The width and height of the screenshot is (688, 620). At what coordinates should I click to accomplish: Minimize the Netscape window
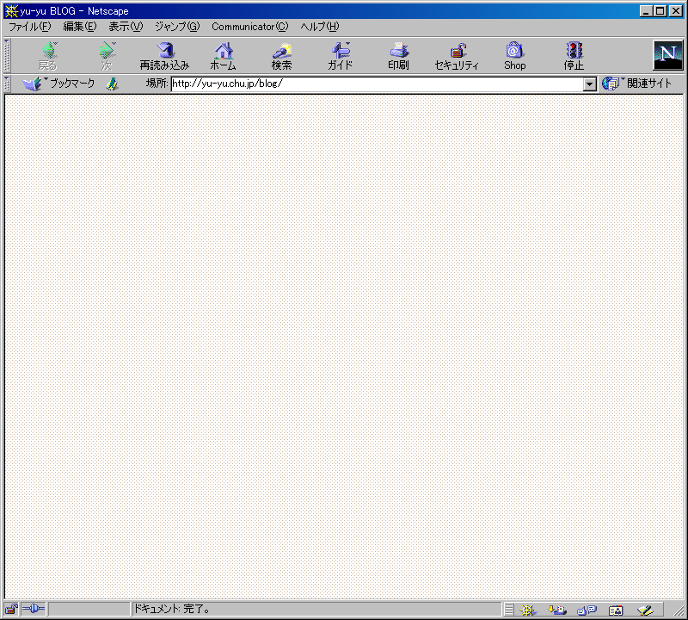[646, 11]
